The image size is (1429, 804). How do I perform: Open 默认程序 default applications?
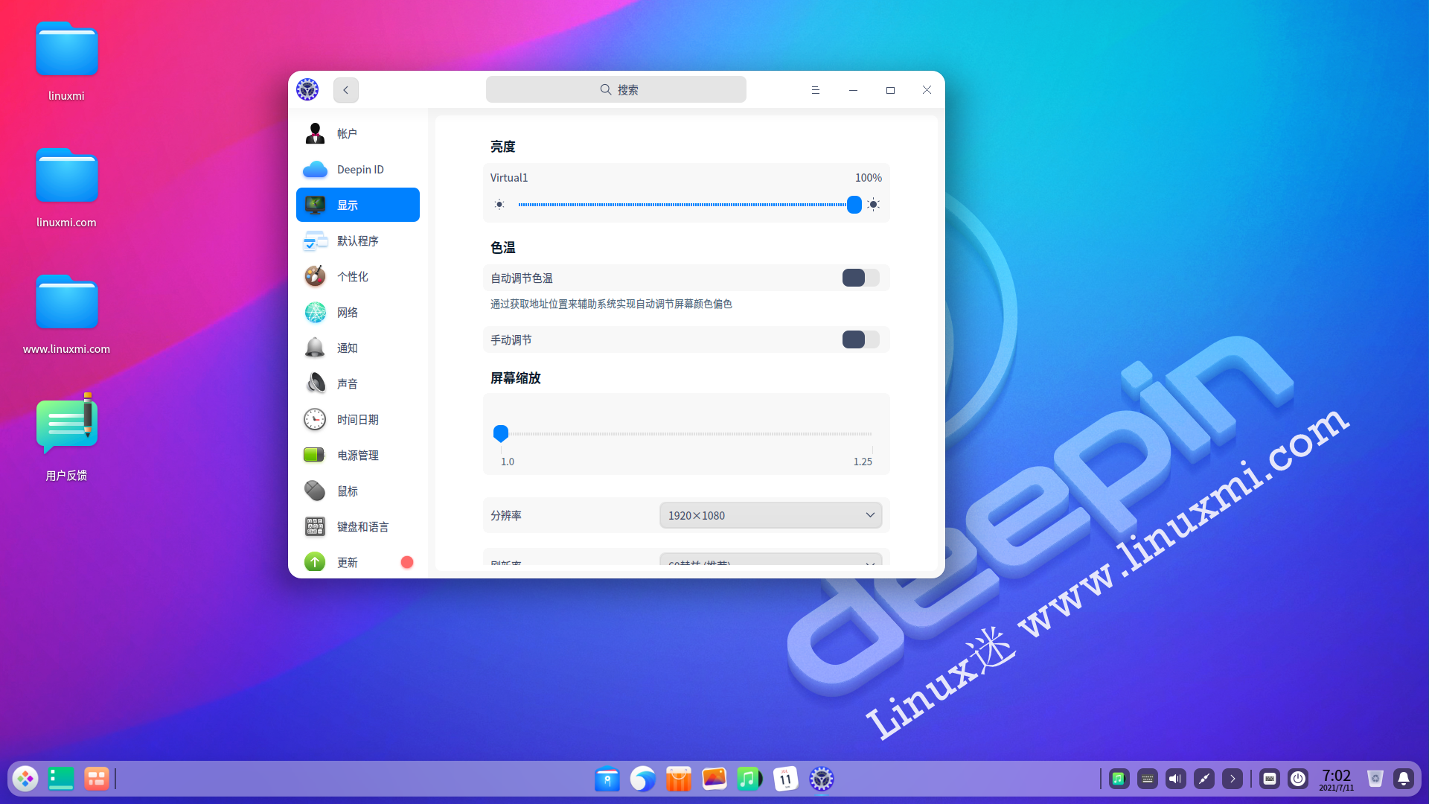[x=358, y=240]
